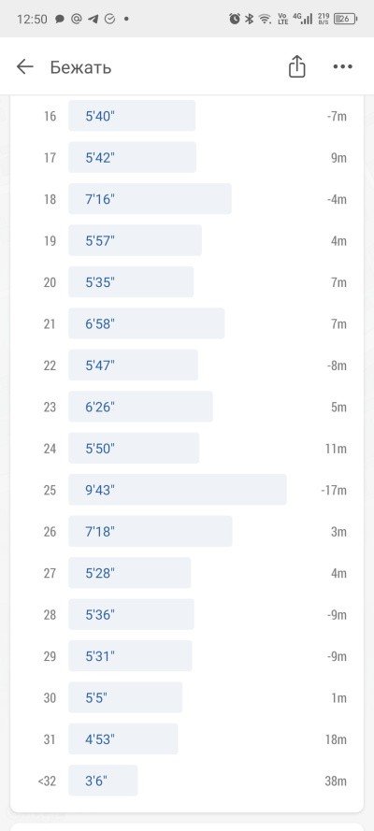Select the Бежать page title

point(80,67)
